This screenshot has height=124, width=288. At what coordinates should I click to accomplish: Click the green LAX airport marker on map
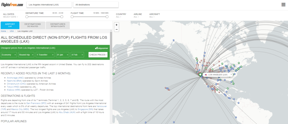coord(200,75)
